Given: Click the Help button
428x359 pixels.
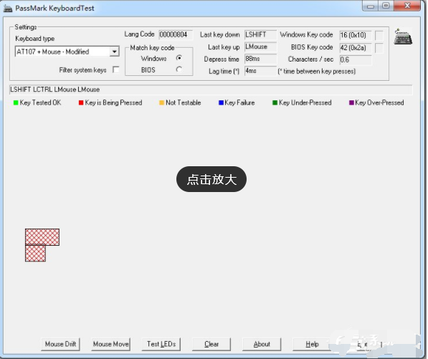Looking at the screenshot, I should [312, 344].
